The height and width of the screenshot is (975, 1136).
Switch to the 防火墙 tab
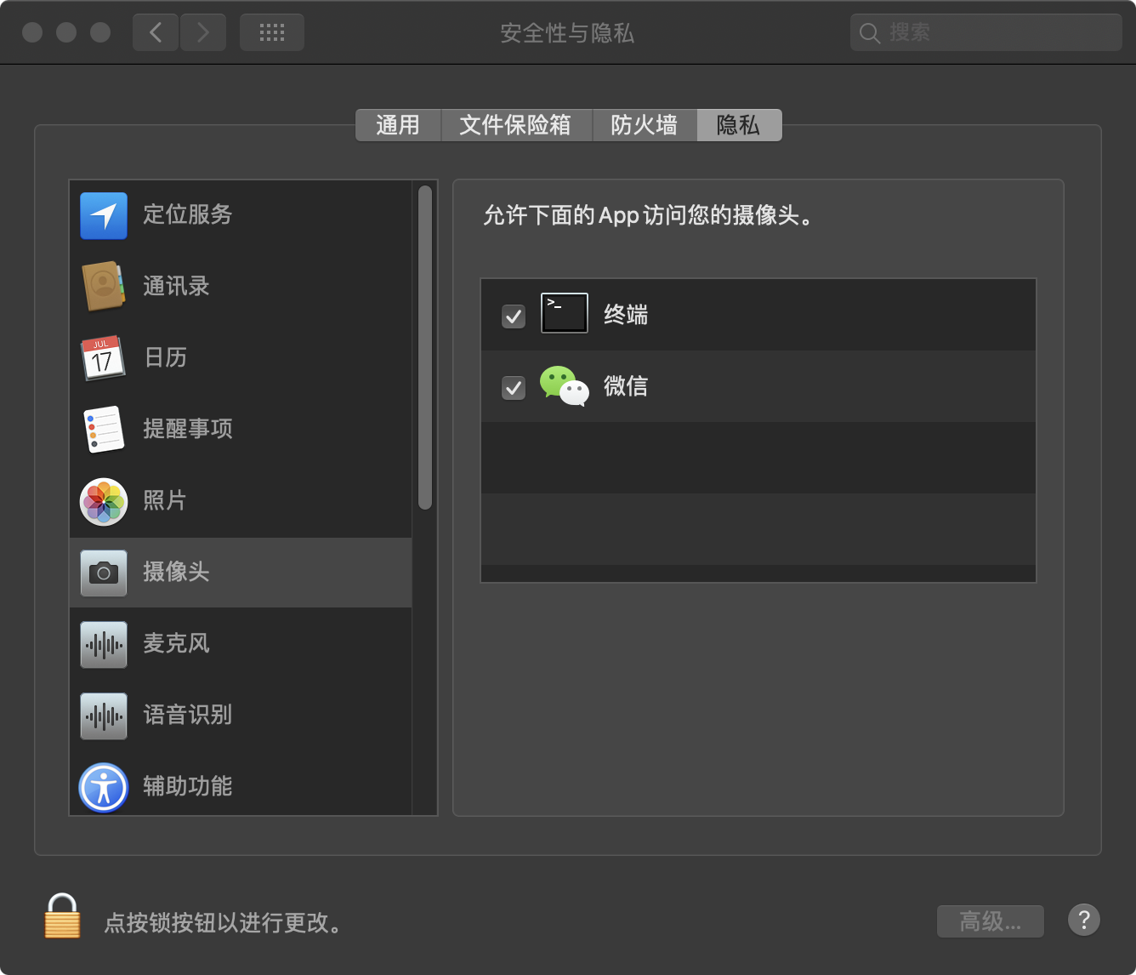(644, 125)
